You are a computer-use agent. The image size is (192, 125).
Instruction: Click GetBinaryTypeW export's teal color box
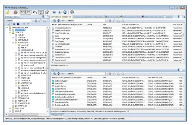click(x=53, y=81)
